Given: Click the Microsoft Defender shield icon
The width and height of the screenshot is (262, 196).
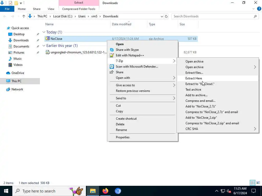Looking at the screenshot, I should point(112,67).
